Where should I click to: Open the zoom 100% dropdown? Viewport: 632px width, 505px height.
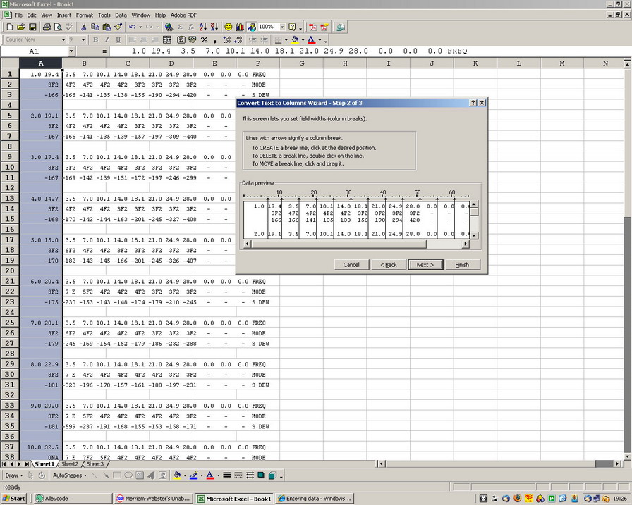coord(282,27)
